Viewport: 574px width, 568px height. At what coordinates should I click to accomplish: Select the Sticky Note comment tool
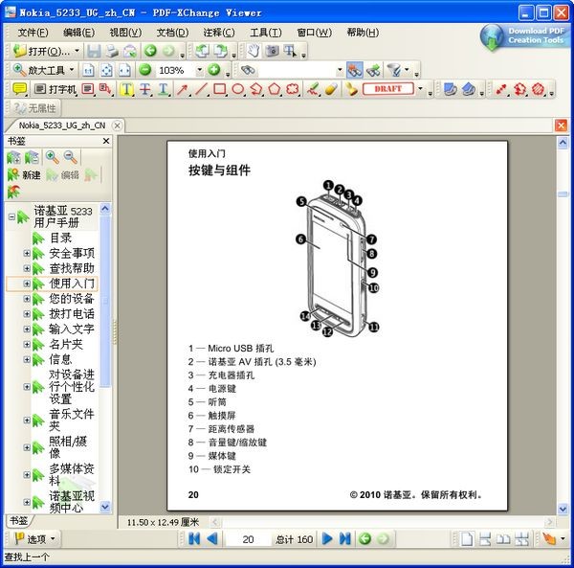click(19, 89)
